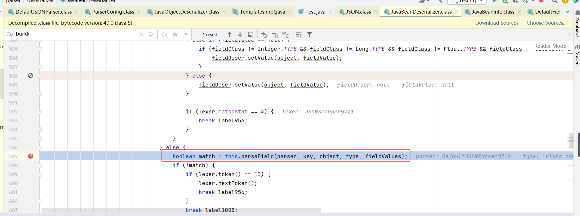
Task: Click horizontal scrollbar below code
Action: [x=181, y=210]
